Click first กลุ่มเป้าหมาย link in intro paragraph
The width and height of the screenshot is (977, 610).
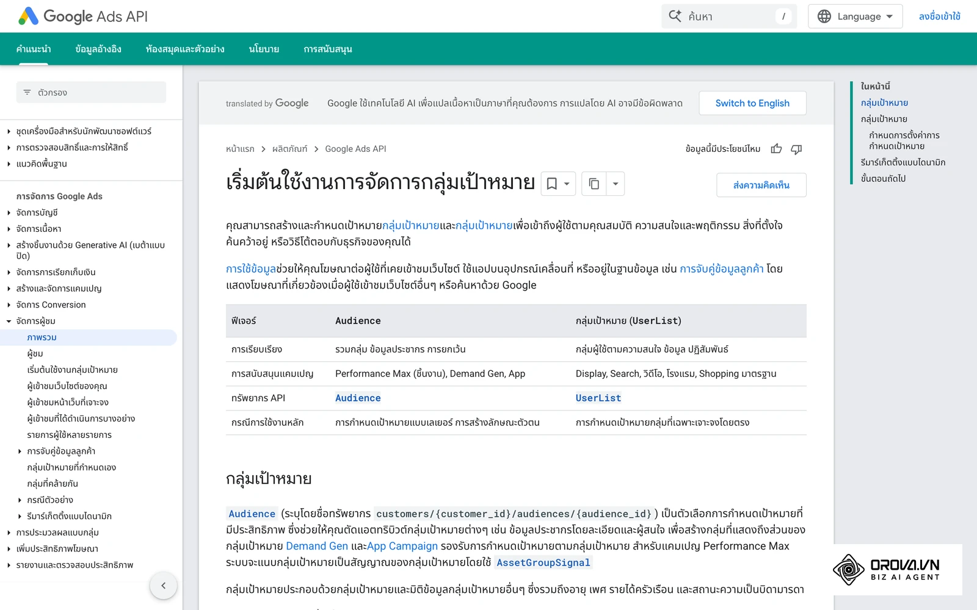pyautogui.click(x=410, y=226)
